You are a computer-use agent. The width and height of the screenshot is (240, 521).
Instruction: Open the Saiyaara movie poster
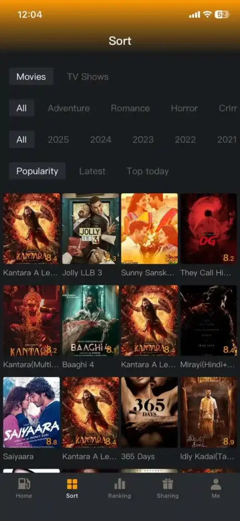point(31,412)
